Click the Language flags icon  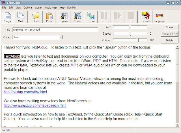pyautogui.click(x=160, y=17)
